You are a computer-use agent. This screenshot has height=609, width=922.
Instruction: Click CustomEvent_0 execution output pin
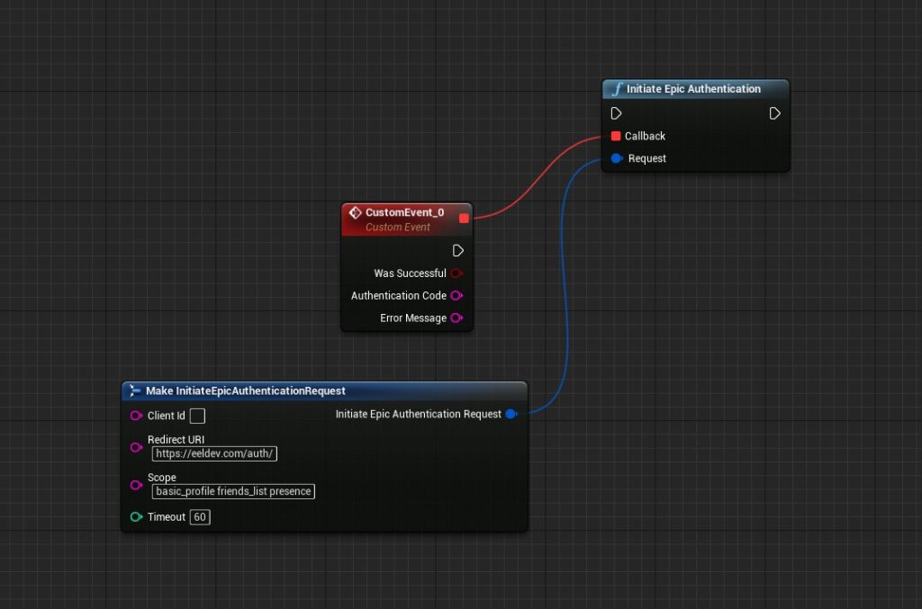pos(457,250)
